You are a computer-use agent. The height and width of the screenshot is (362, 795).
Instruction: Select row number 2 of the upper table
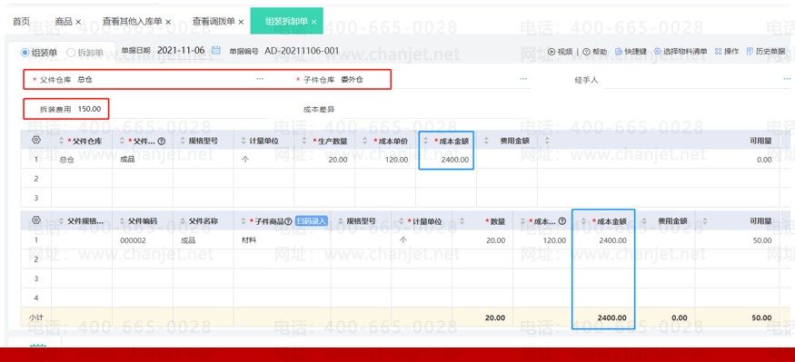pyautogui.click(x=36, y=179)
